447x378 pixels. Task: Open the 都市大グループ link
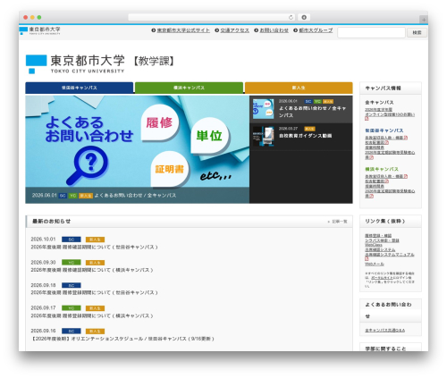pos(316,30)
